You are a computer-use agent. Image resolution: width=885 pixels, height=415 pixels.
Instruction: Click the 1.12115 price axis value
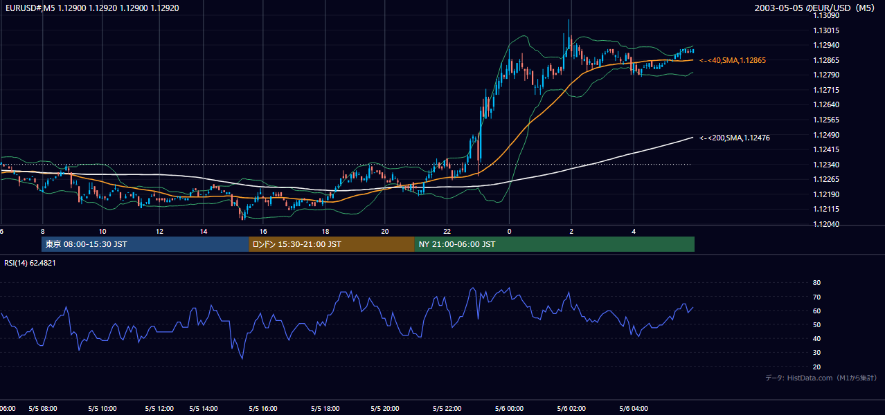(826, 209)
